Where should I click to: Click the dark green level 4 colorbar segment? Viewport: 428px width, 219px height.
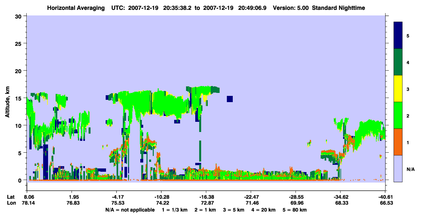(398, 62)
